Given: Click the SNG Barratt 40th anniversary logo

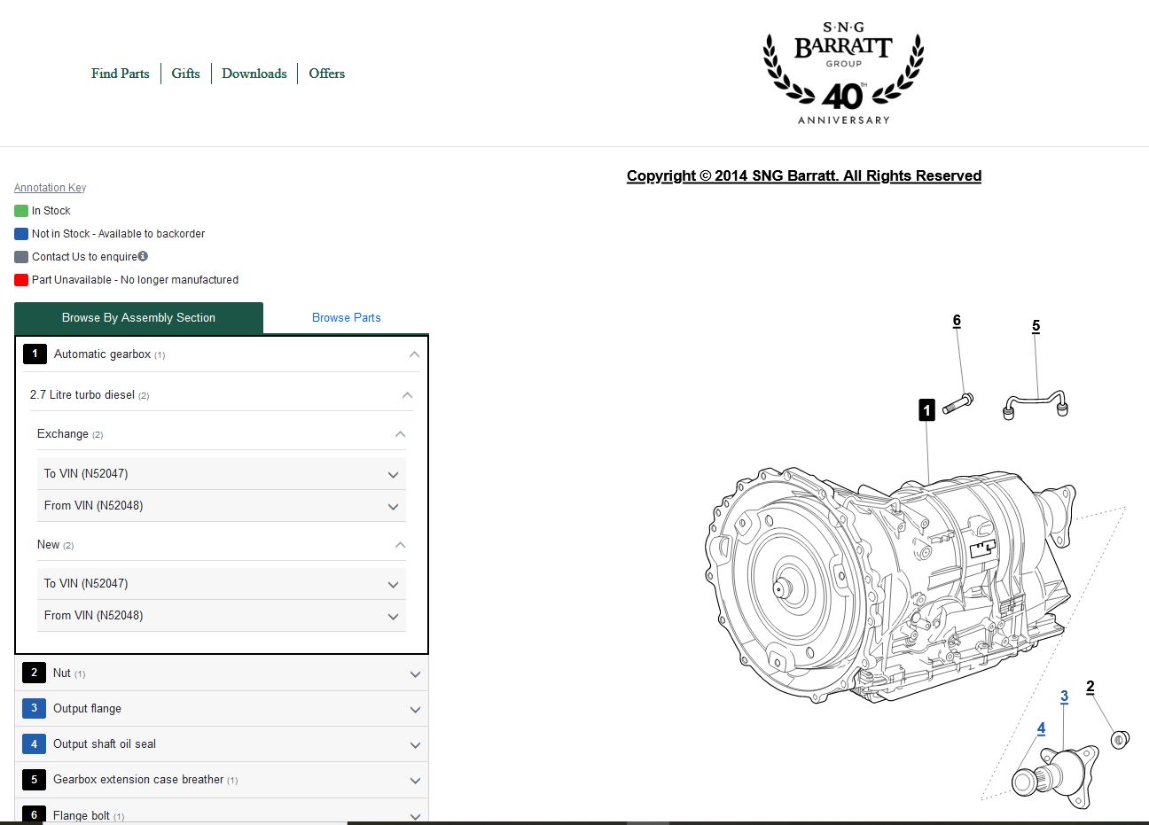Looking at the screenshot, I should tap(843, 74).
